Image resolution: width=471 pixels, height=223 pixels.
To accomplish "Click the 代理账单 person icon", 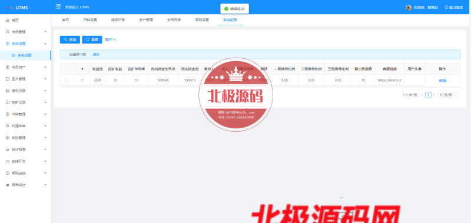I will 8,126.
